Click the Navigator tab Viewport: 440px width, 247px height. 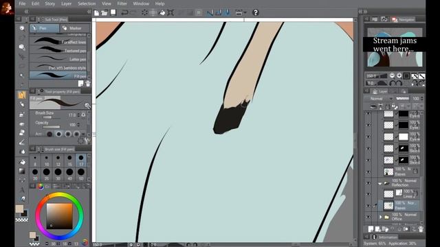pyautogui.click(x=404, y=19)
